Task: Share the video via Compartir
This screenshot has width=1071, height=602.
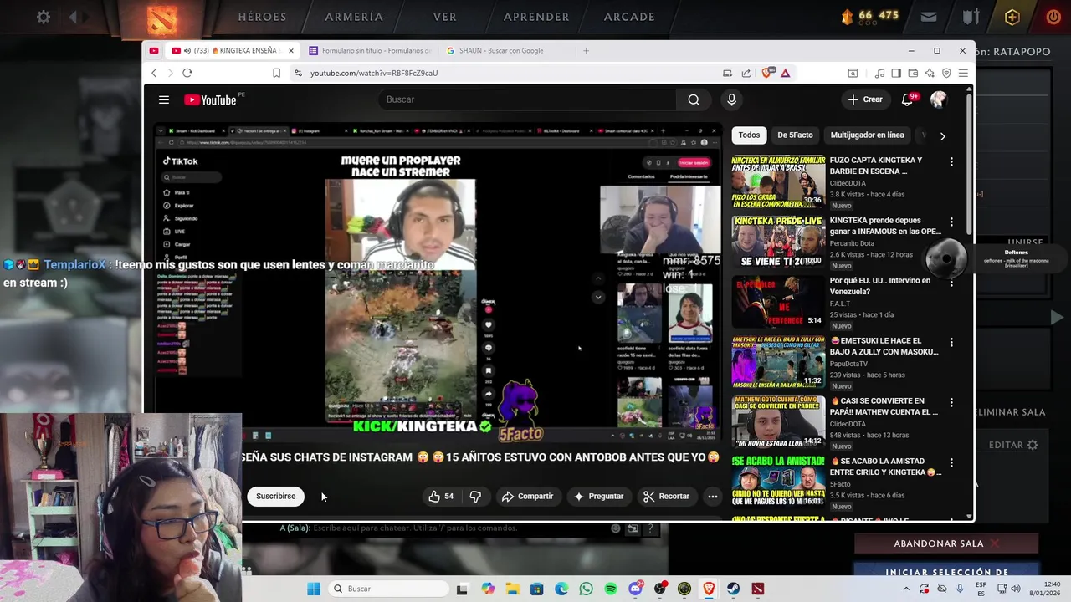Action: pos(527,497)
